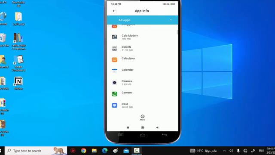Click the Camtasia icon in the taskbar
This screenshot has height=155, width=275.
137,151
